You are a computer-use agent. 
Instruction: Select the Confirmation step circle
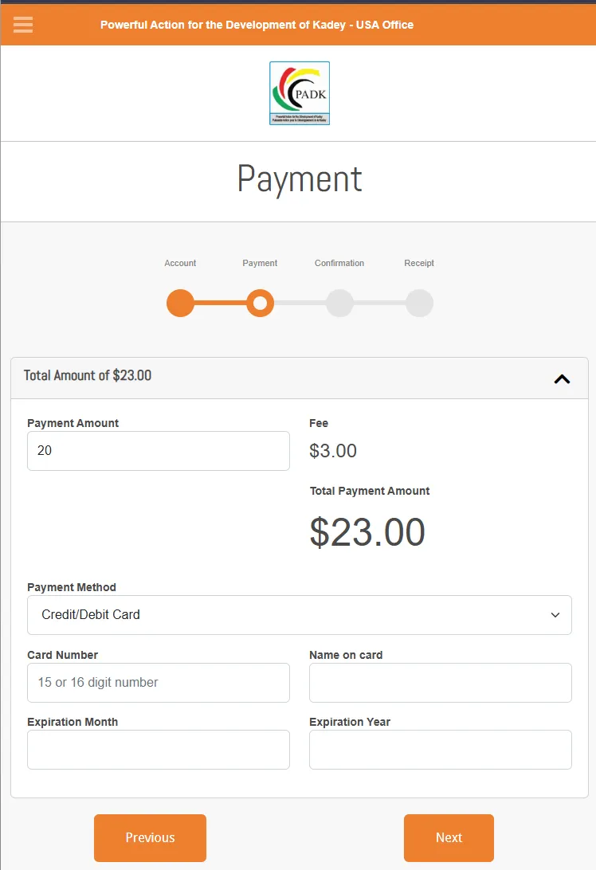pos(339,303)
